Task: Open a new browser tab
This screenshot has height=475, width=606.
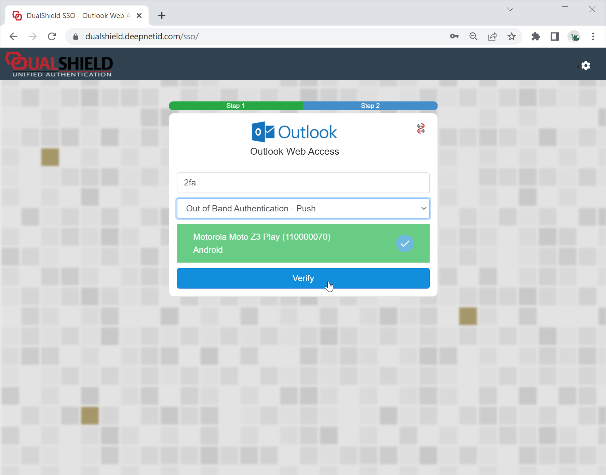Action: coord(162,16)
